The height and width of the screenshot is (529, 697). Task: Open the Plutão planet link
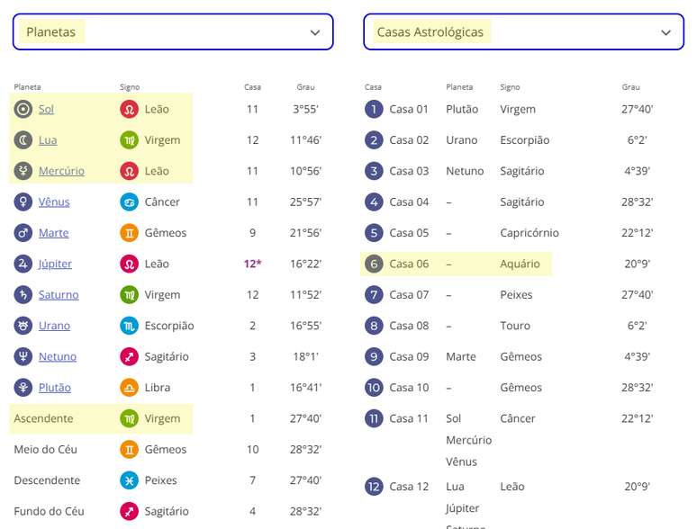pos(55,388)
